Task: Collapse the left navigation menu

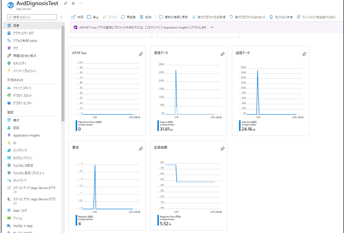Action: pos(61,17)
